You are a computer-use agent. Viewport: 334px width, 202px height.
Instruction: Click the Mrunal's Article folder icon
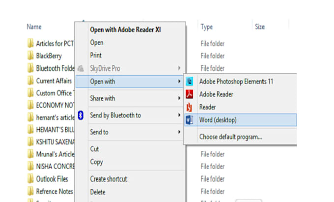(x=30, y=154)
